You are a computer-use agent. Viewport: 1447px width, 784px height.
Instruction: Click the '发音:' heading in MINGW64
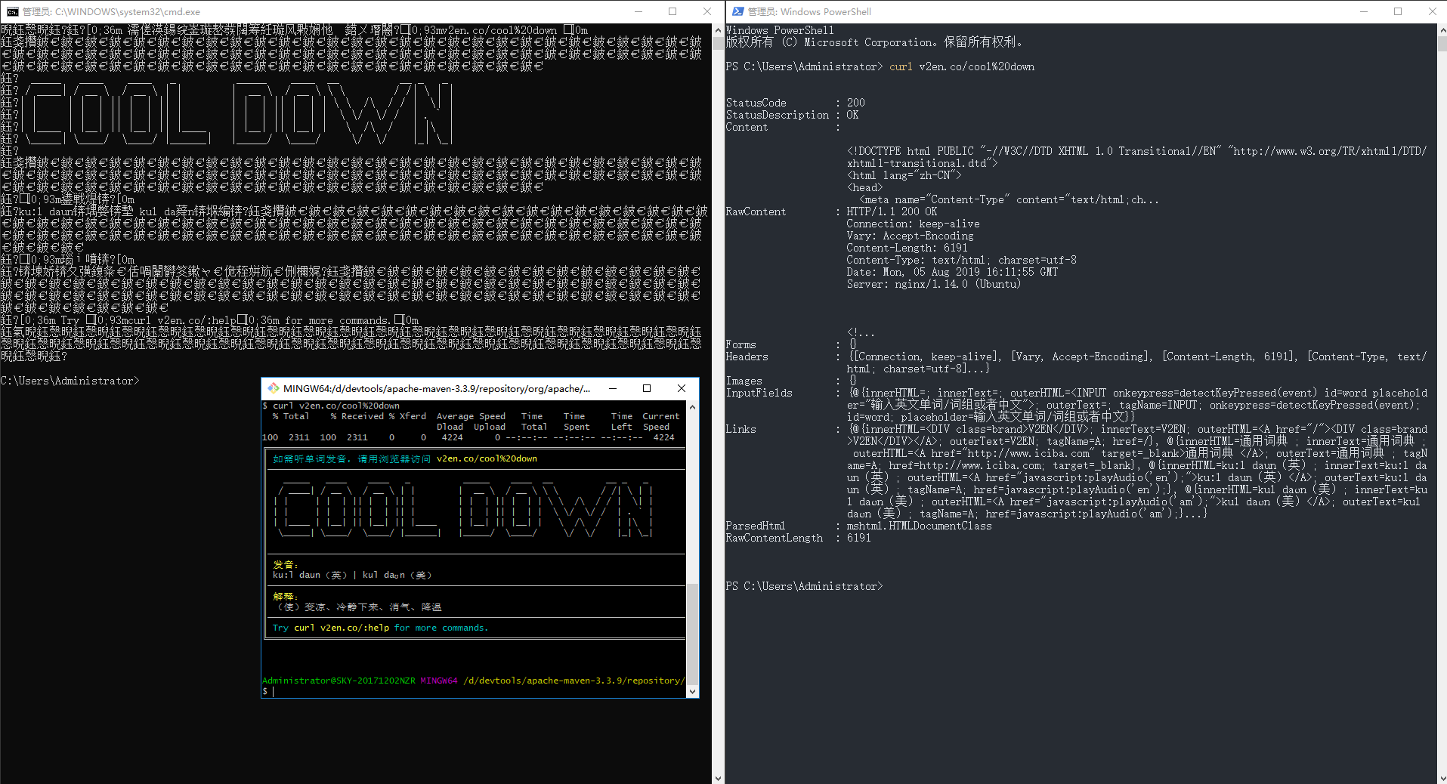coord(286,564)
